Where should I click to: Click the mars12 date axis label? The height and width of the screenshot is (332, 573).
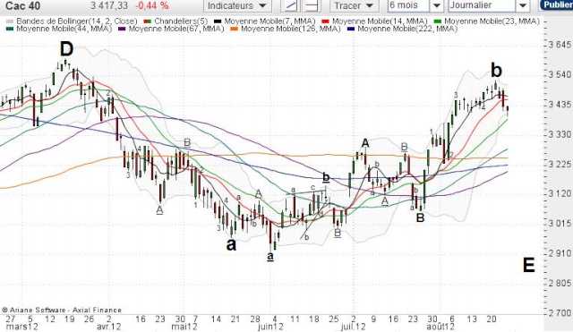(21, 326)
